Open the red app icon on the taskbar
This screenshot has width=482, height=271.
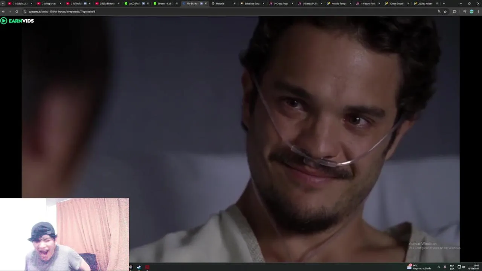147,268
